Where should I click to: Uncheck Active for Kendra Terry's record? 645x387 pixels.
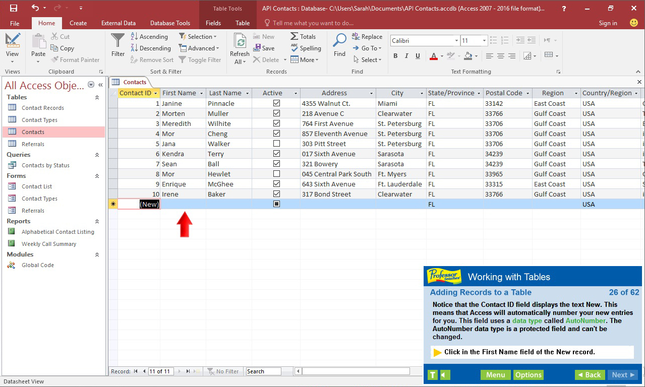(276, 154)
